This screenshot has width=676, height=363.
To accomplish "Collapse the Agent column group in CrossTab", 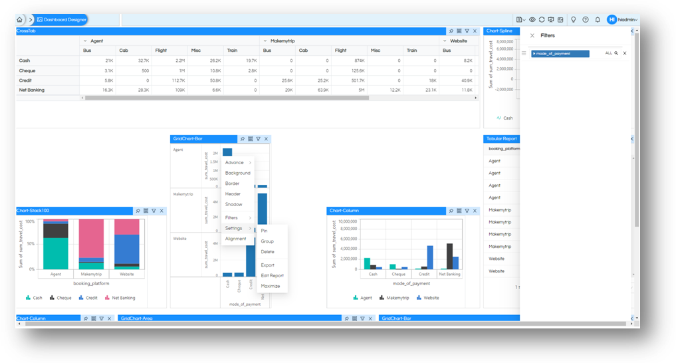I will [x=85, y=41].
